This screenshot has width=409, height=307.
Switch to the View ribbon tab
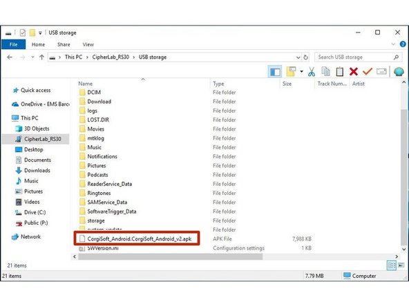pyautogui.click(x=88, y=44)
